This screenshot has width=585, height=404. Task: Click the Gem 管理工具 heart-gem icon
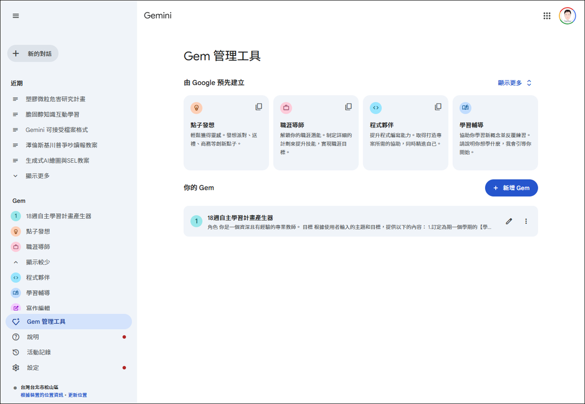[15, 322]
